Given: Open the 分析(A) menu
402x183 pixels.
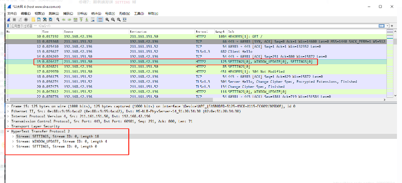Looking at the screenshot, I should click(82, 14).
